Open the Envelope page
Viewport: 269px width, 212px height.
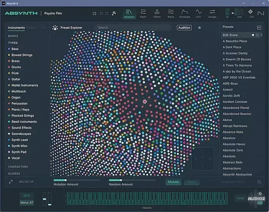(184, 14)
